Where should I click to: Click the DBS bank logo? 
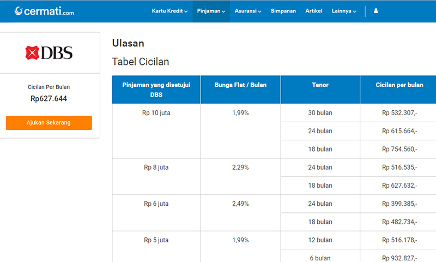pos(49,52)
